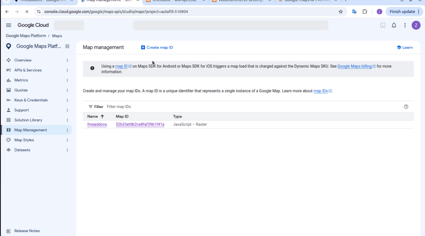This screenshot has height=236, width=425.
Task: Click Google Maps Platform breadcrumb
Action: pos(26,36)
